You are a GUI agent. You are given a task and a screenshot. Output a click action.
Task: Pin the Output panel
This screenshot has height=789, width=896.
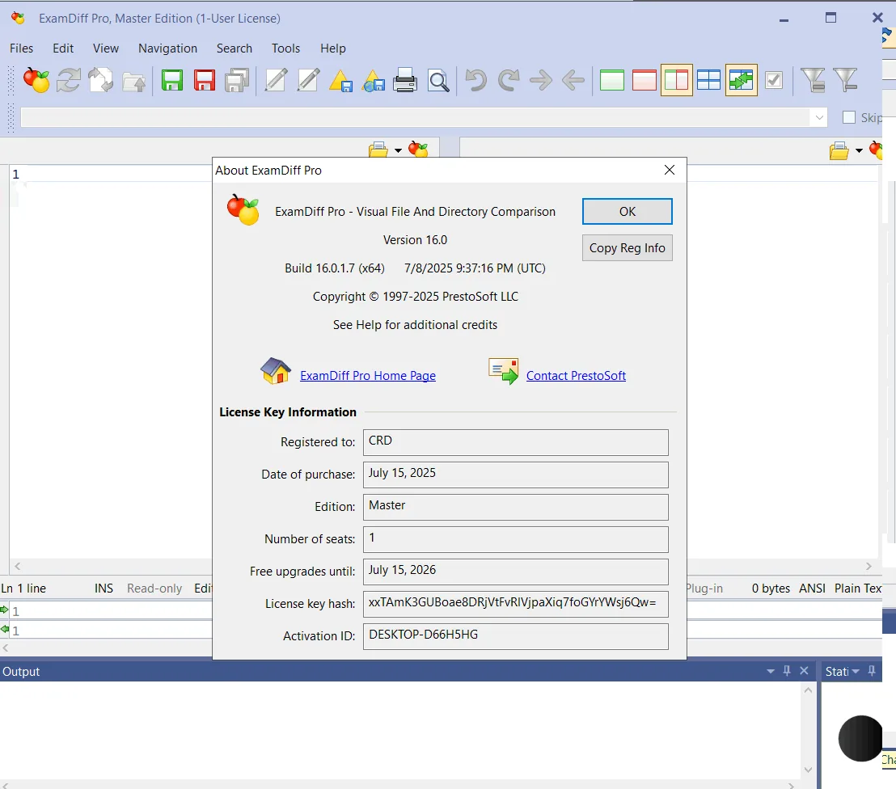tap(787, 671)
